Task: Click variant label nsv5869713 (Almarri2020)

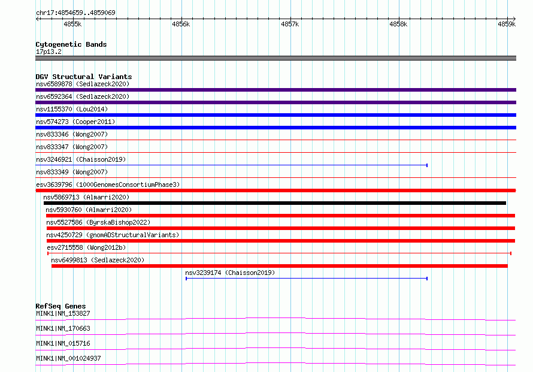Action: click(x=86, y=197)
